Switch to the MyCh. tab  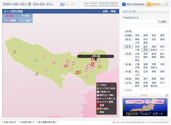(155, 4)
